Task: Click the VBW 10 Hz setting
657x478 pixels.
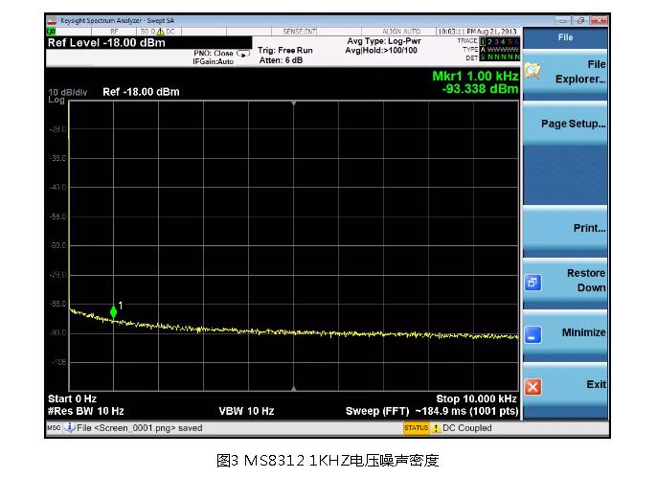Action: pos(246,411)
